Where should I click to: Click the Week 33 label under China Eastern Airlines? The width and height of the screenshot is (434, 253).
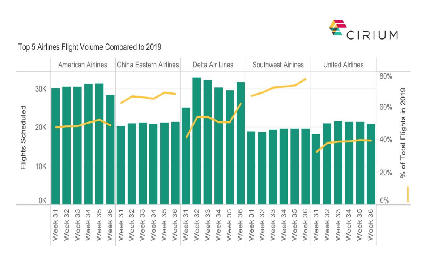click(x=143, y=225)
